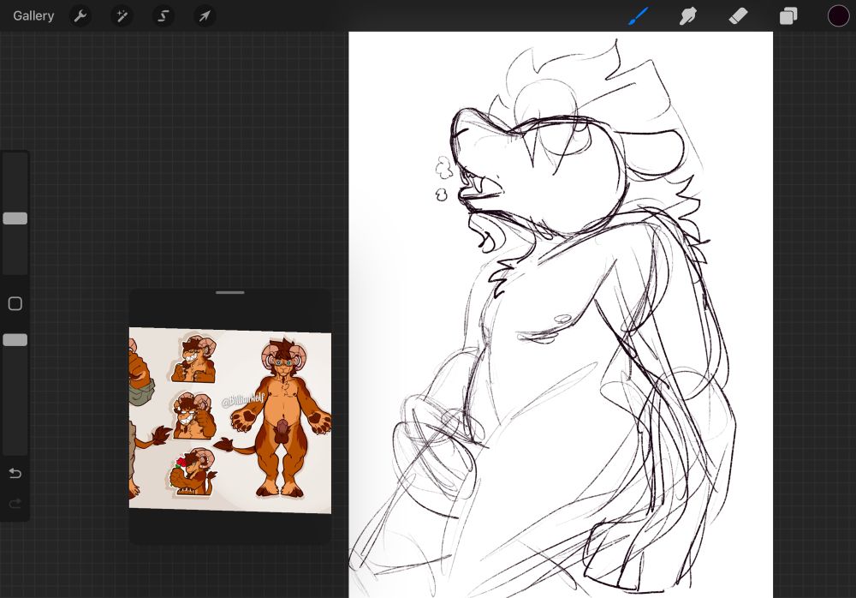Open the Gallery
Screen dimensions: 856x598
(x=33, y=16)
